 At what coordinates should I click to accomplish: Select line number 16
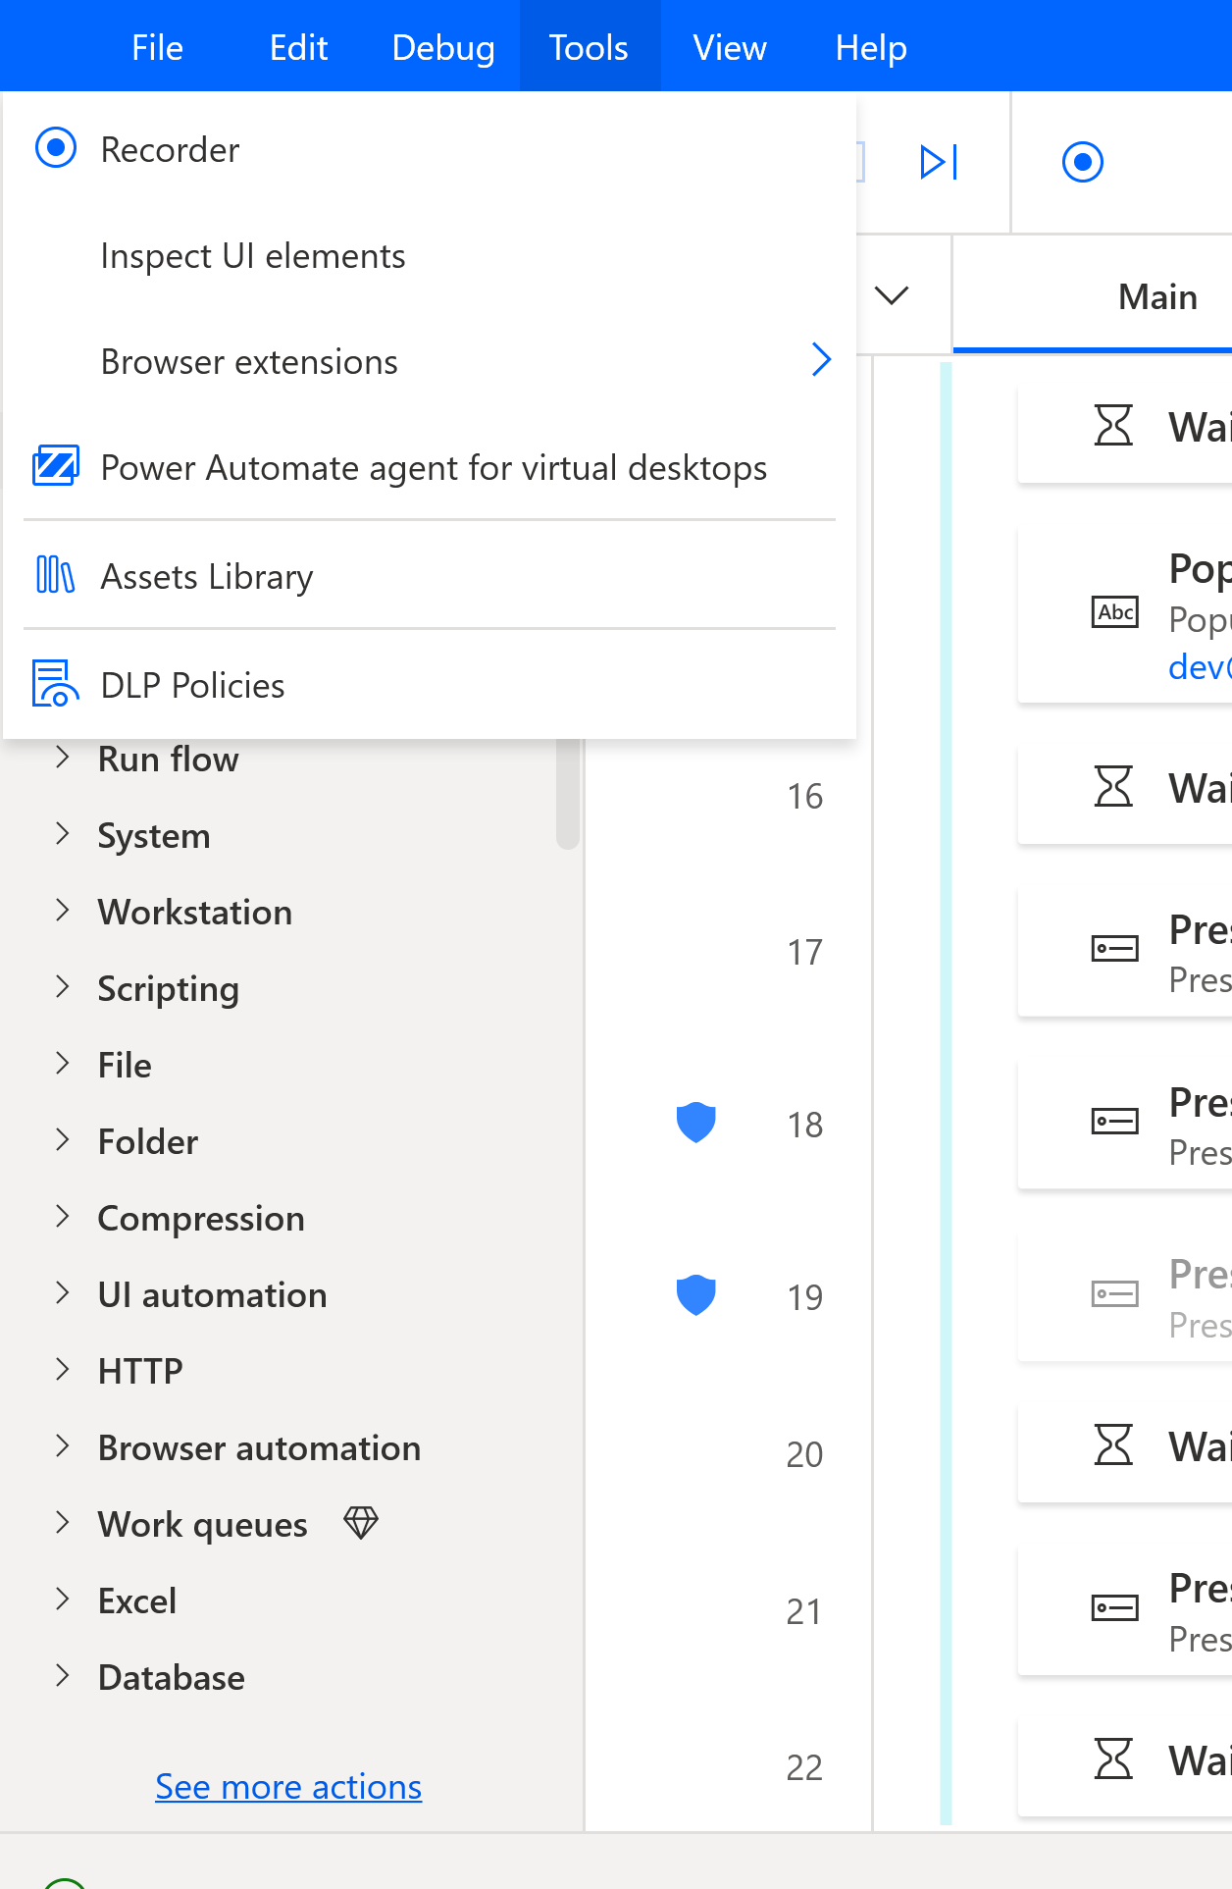(804, 796)
